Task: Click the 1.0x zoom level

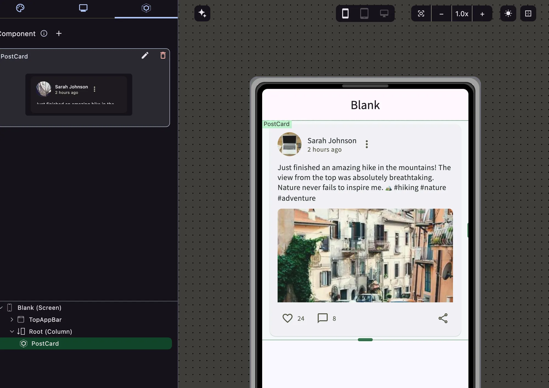Action: click(x=462, y=14)
